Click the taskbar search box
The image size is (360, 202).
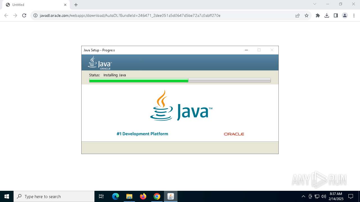pyautogui.click(x=54, y=196)
